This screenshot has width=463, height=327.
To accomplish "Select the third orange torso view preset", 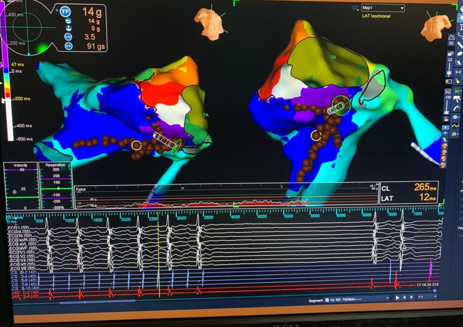I will [x=444, y=159].
